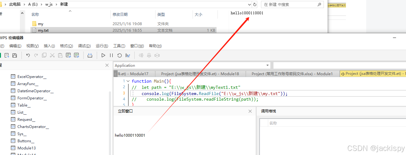Click the my.txt file icon in Explorer

point(34,30)
